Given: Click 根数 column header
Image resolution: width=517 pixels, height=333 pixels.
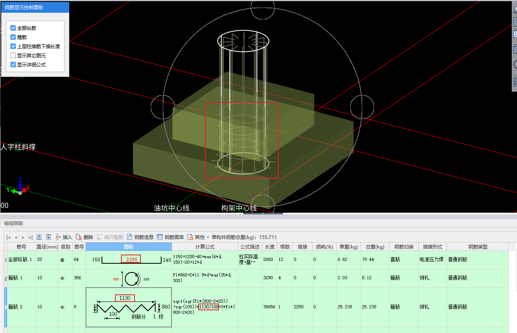Looking at the screenshot, I should point(285,247).
